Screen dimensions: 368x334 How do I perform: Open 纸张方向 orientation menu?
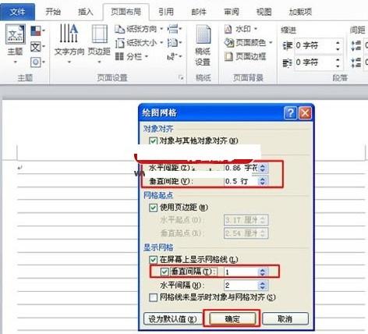(x=140, y=29)
